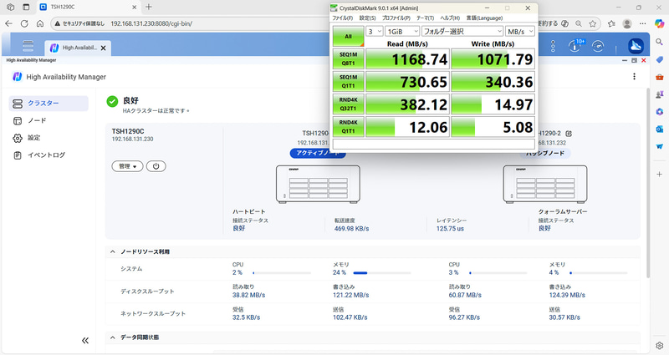
Task: Open a new browser tab
Action: point(149,7)
